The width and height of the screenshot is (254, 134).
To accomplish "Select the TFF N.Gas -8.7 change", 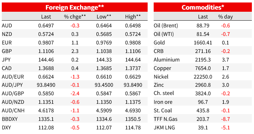I will point(226,119).
